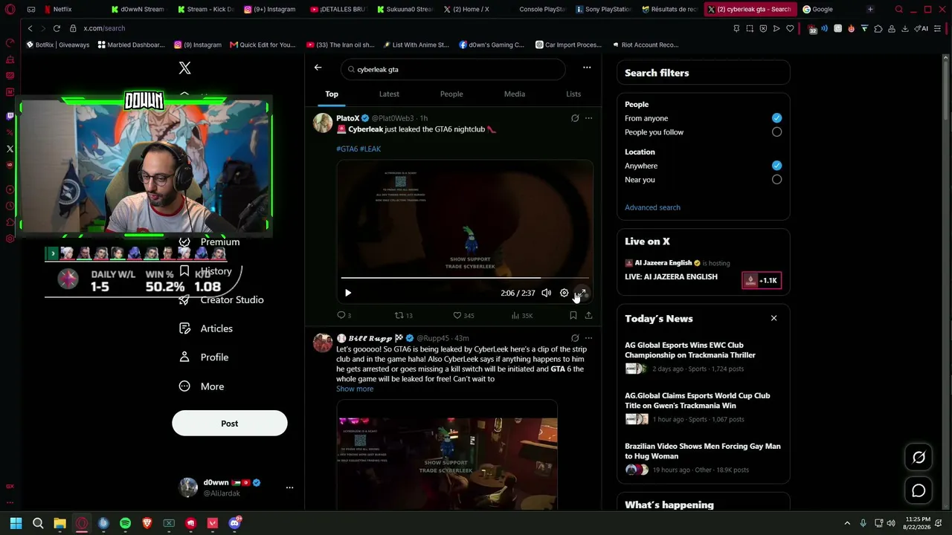Switch to the People tab

pos(451,94)
